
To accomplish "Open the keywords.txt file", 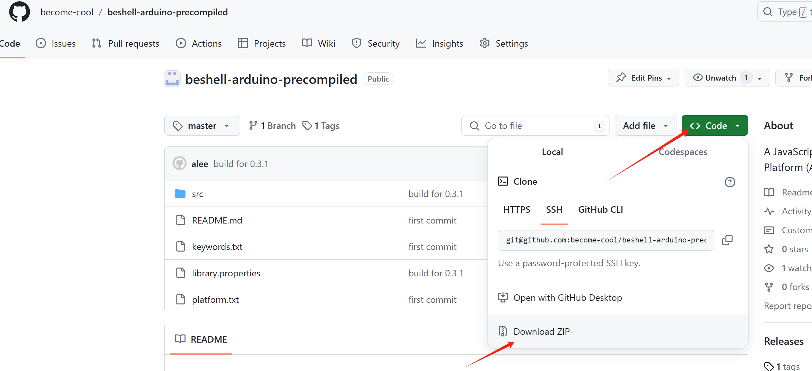I will [217, 247].
